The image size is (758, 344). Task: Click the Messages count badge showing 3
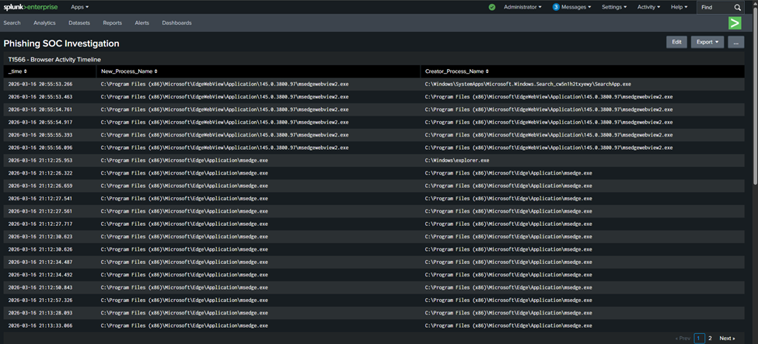point(556,7)
